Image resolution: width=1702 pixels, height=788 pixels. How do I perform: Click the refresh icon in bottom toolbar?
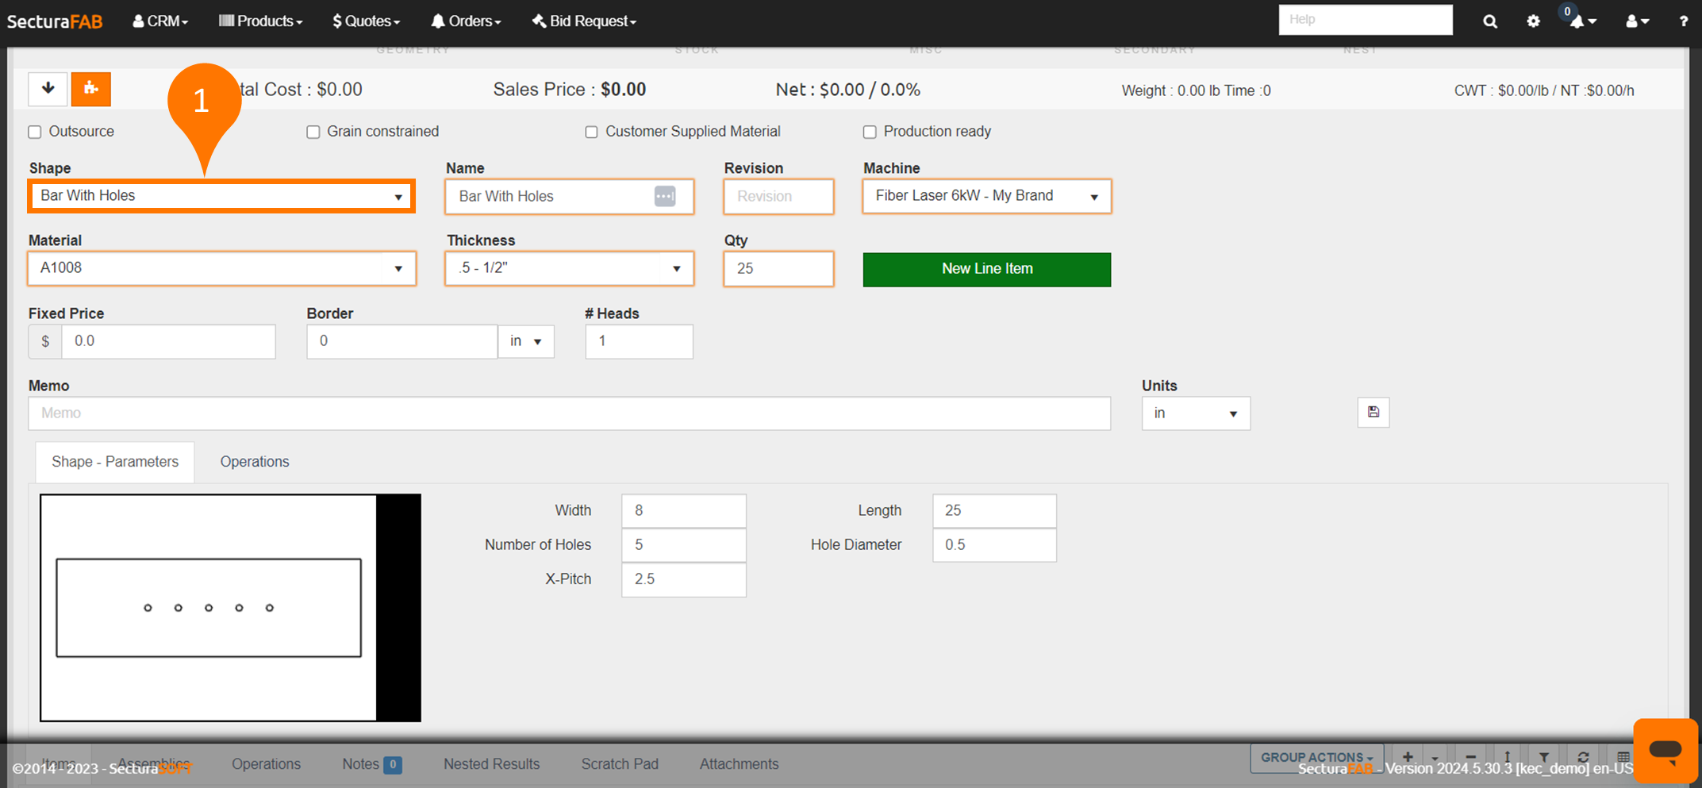click(x=1583, y=758)
